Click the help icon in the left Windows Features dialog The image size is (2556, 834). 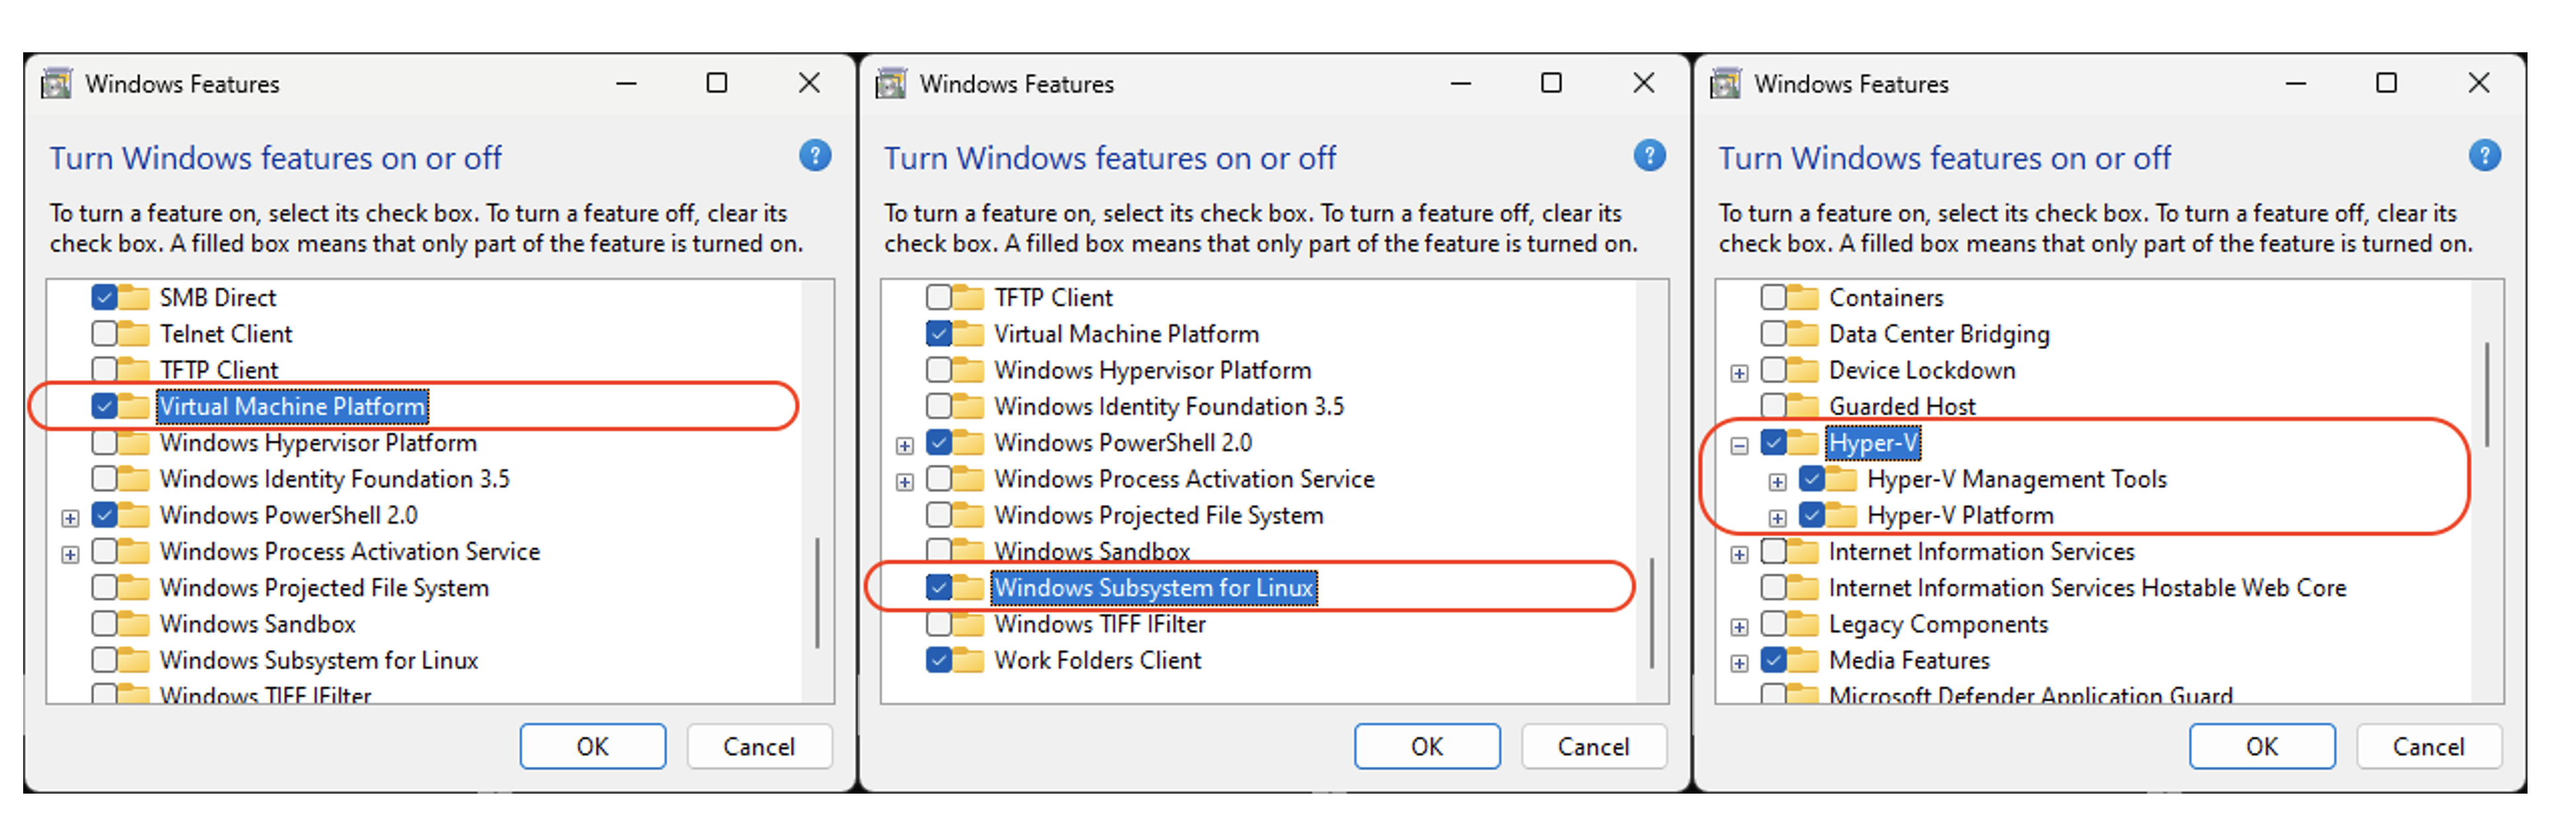[x=815, y=156]
